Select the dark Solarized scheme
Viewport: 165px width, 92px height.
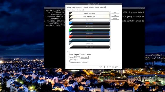(89, 40)
